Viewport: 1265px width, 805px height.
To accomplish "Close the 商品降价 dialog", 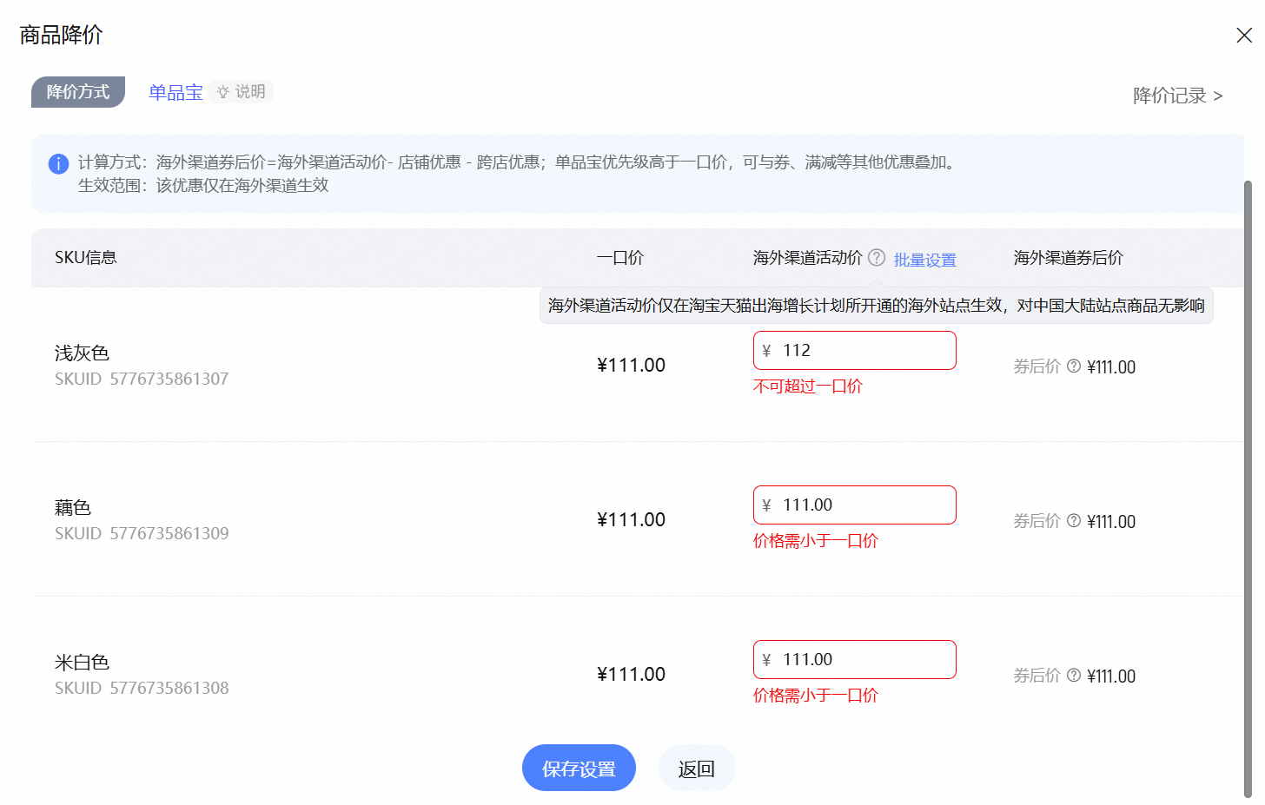I will (x=1243, y=36).
